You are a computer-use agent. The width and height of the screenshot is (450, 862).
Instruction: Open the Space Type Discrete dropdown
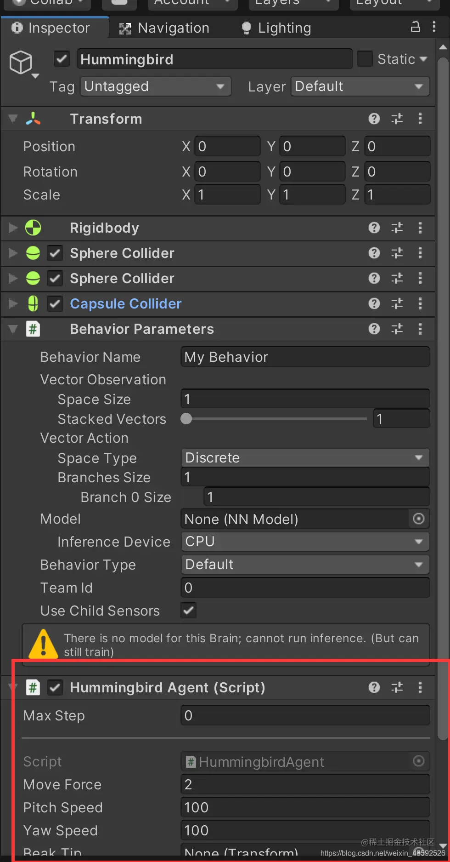[305, 458]
